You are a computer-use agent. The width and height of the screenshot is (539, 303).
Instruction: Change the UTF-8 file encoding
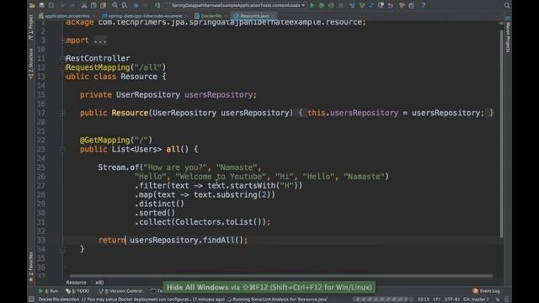(451, 300)
